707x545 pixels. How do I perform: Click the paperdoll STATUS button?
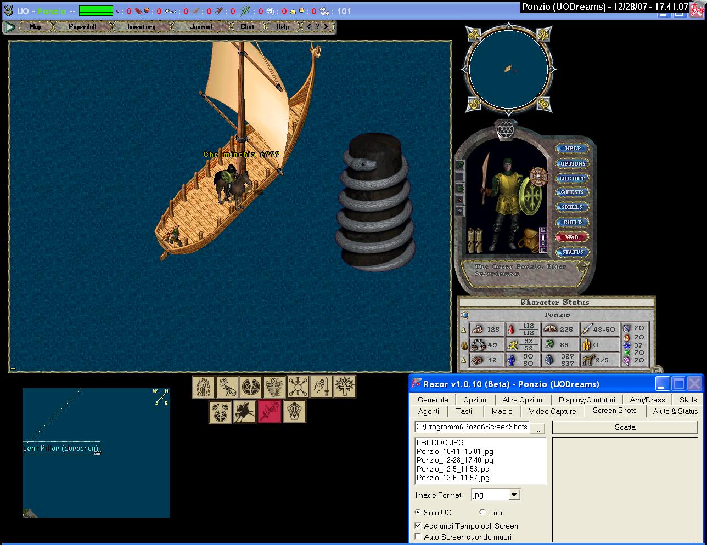[572, 252]
